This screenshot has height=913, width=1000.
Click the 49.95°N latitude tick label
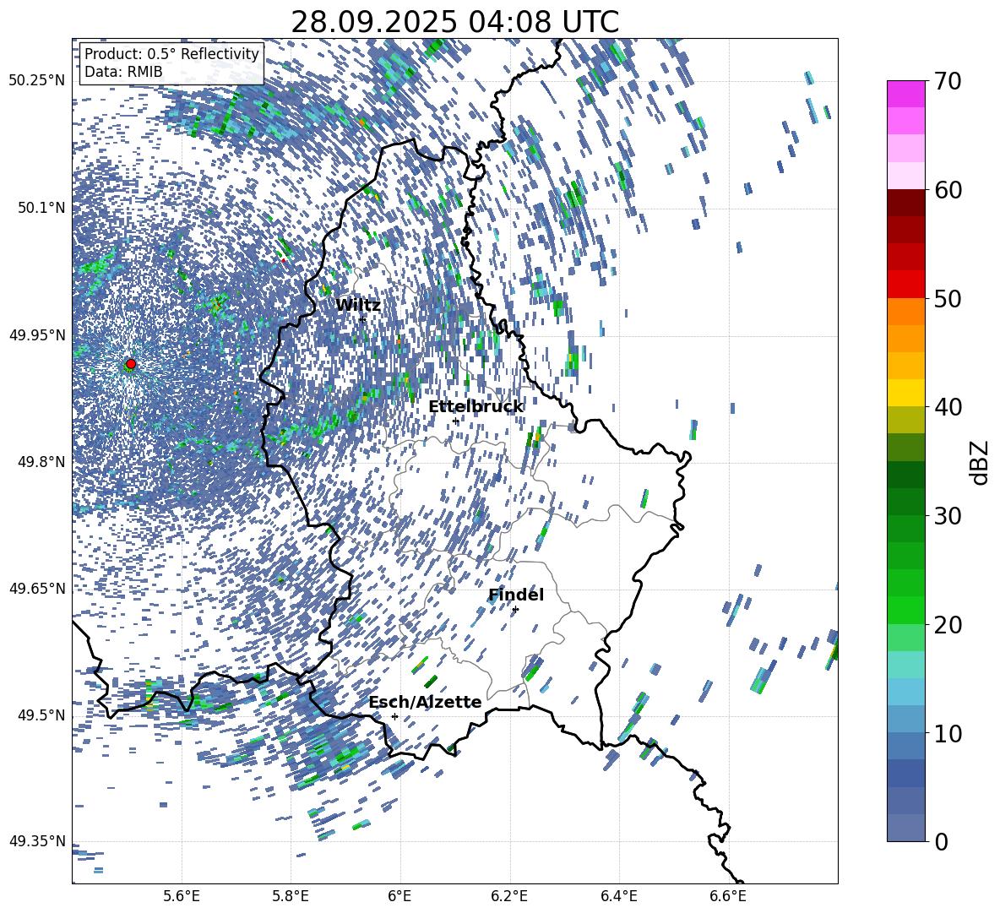37,334
